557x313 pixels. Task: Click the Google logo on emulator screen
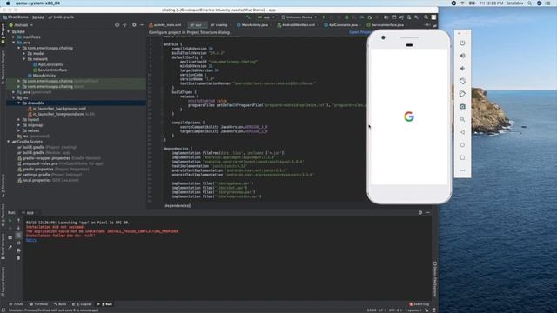pyautogui.click(x=409, y=117)
